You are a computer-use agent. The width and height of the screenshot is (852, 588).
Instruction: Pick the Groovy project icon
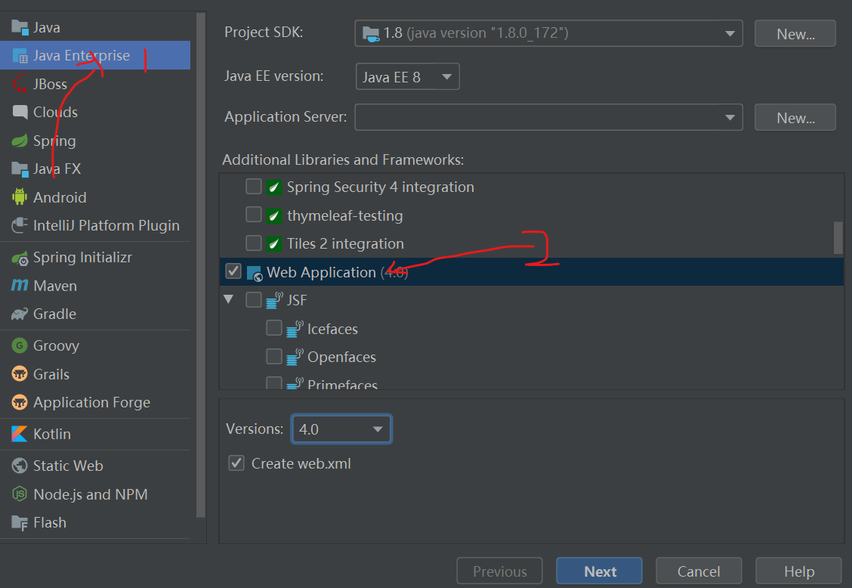(x=20, y=346)
